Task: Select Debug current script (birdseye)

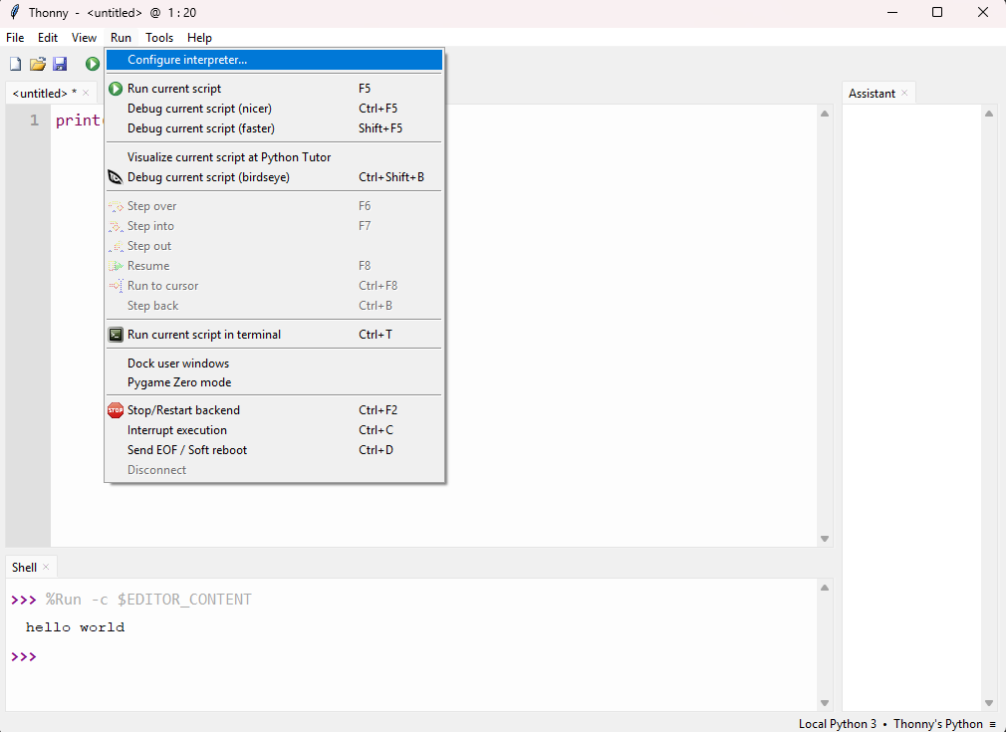Action: pos(275,177)
